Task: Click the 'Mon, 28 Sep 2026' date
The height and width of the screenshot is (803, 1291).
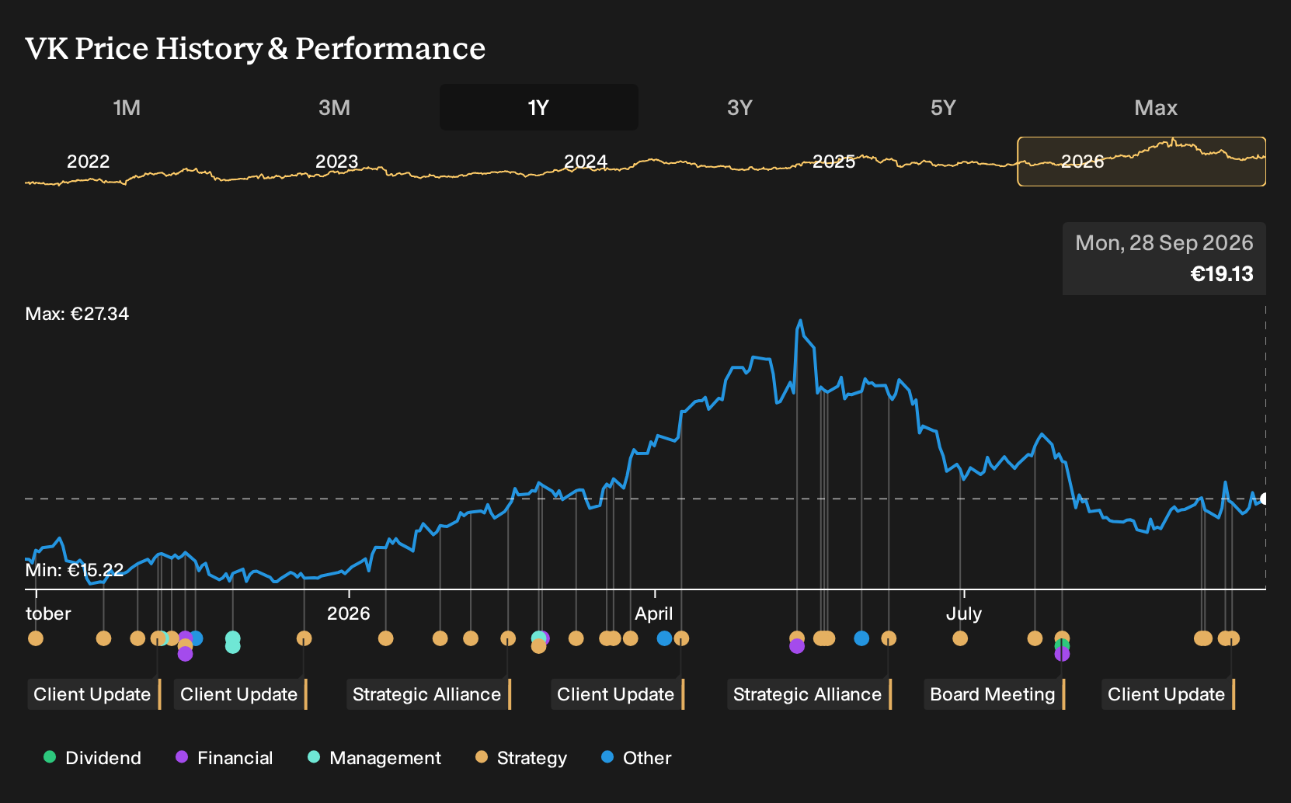Action: coord(1164,243)
